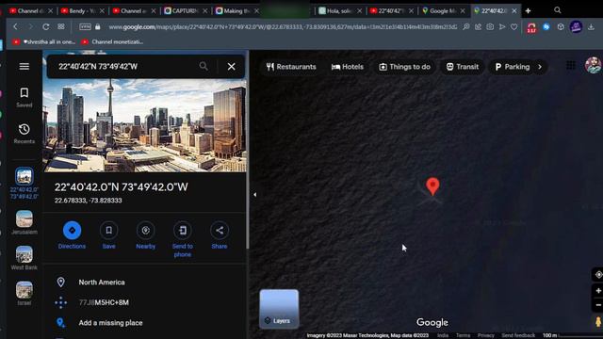Open the Google account avatar
603x339 pixels.
593,65
